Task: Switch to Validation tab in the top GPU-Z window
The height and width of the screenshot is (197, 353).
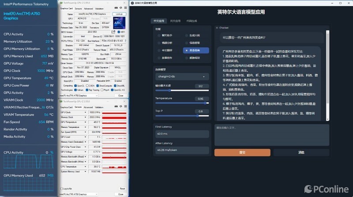Action: coord(99,8)
